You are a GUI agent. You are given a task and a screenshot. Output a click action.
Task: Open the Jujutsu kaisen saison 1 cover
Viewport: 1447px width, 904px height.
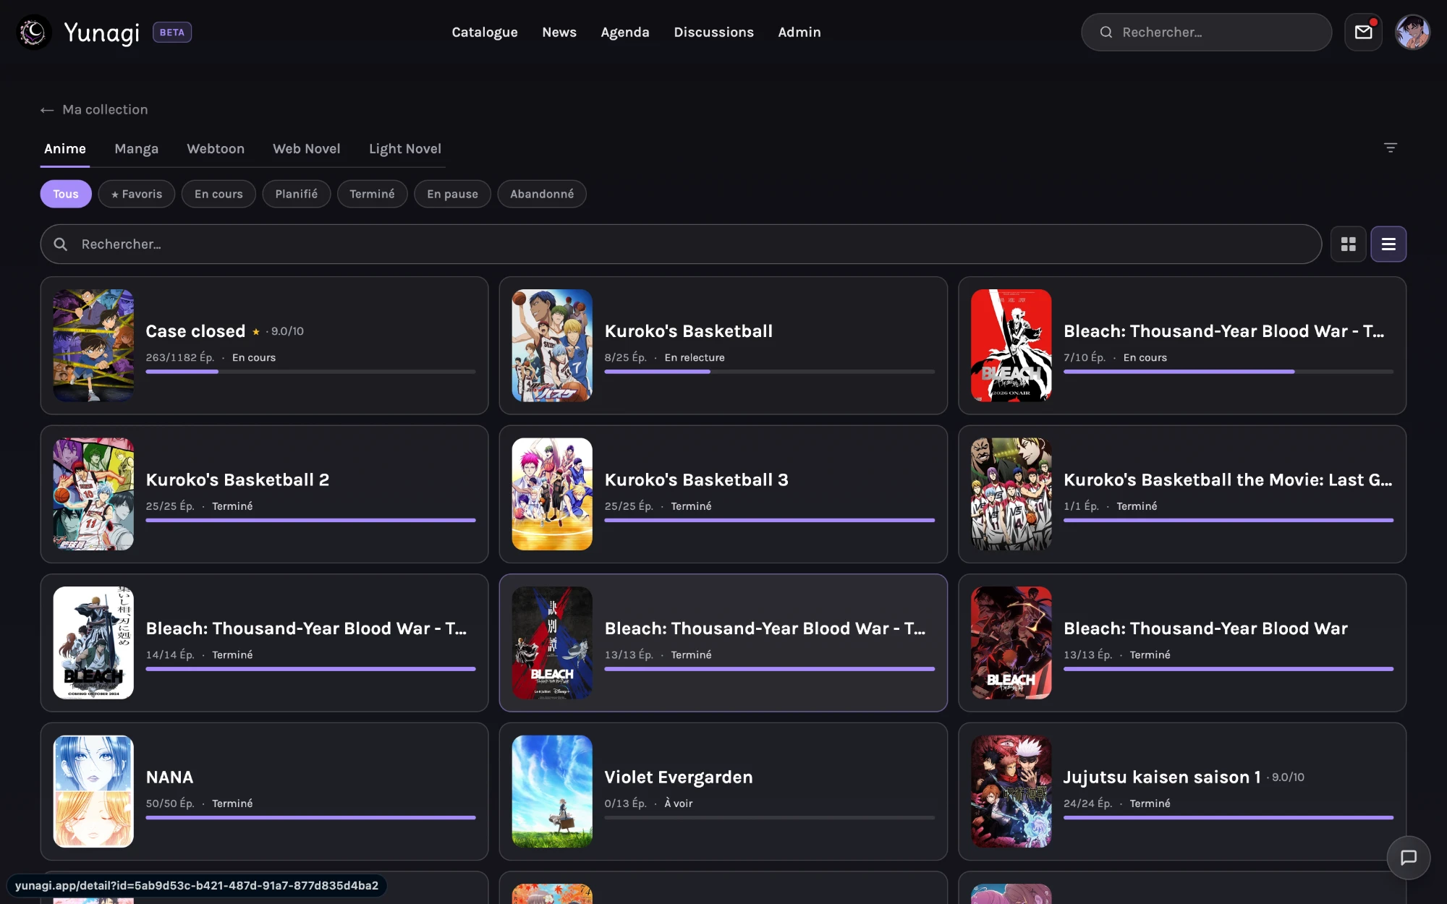click(x=1011, y=792)
